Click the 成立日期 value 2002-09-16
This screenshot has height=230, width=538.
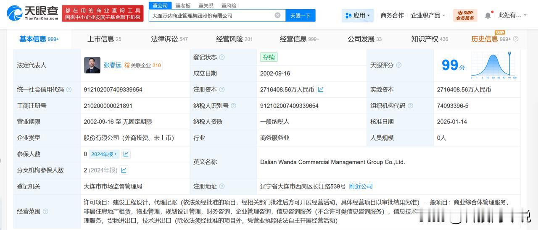pyautogui.click(x=275, y=73)
